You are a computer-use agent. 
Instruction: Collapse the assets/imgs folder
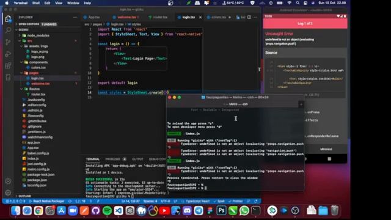click(x=38, y=46)
